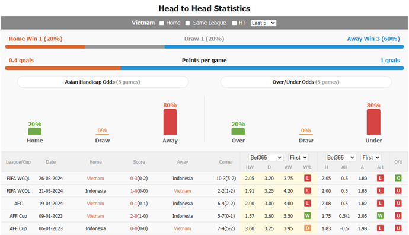Open the Last 5 dropdown
409x235 pixels.
point(263,23)
